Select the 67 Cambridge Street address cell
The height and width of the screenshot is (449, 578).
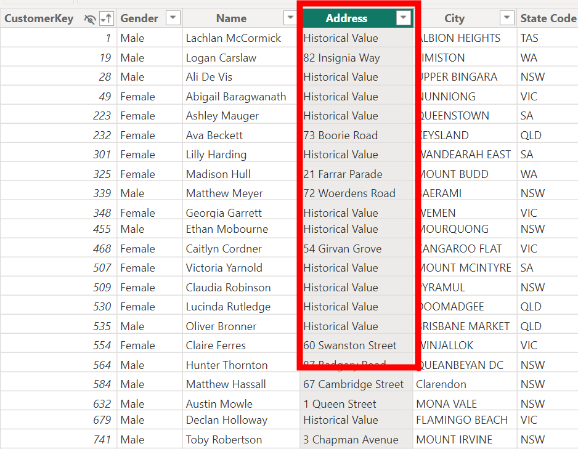(x=353, y=384)
